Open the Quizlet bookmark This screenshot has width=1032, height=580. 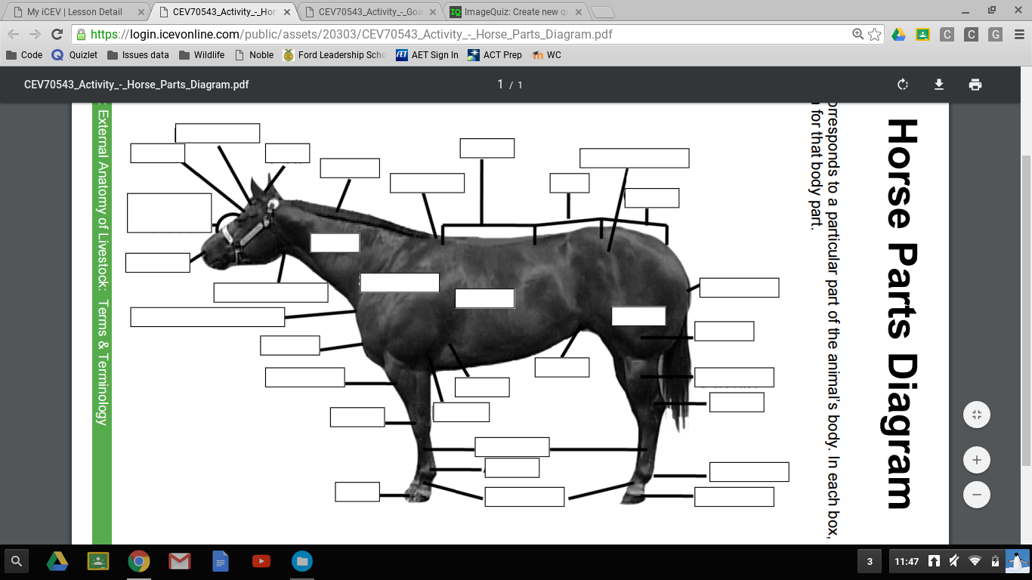point(75,55)
